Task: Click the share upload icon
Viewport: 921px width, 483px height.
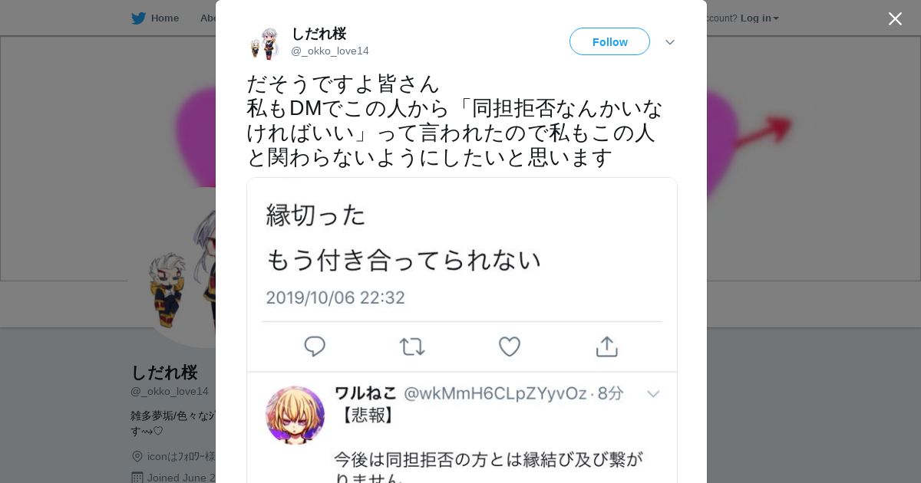Action: [x=606, y=347]
